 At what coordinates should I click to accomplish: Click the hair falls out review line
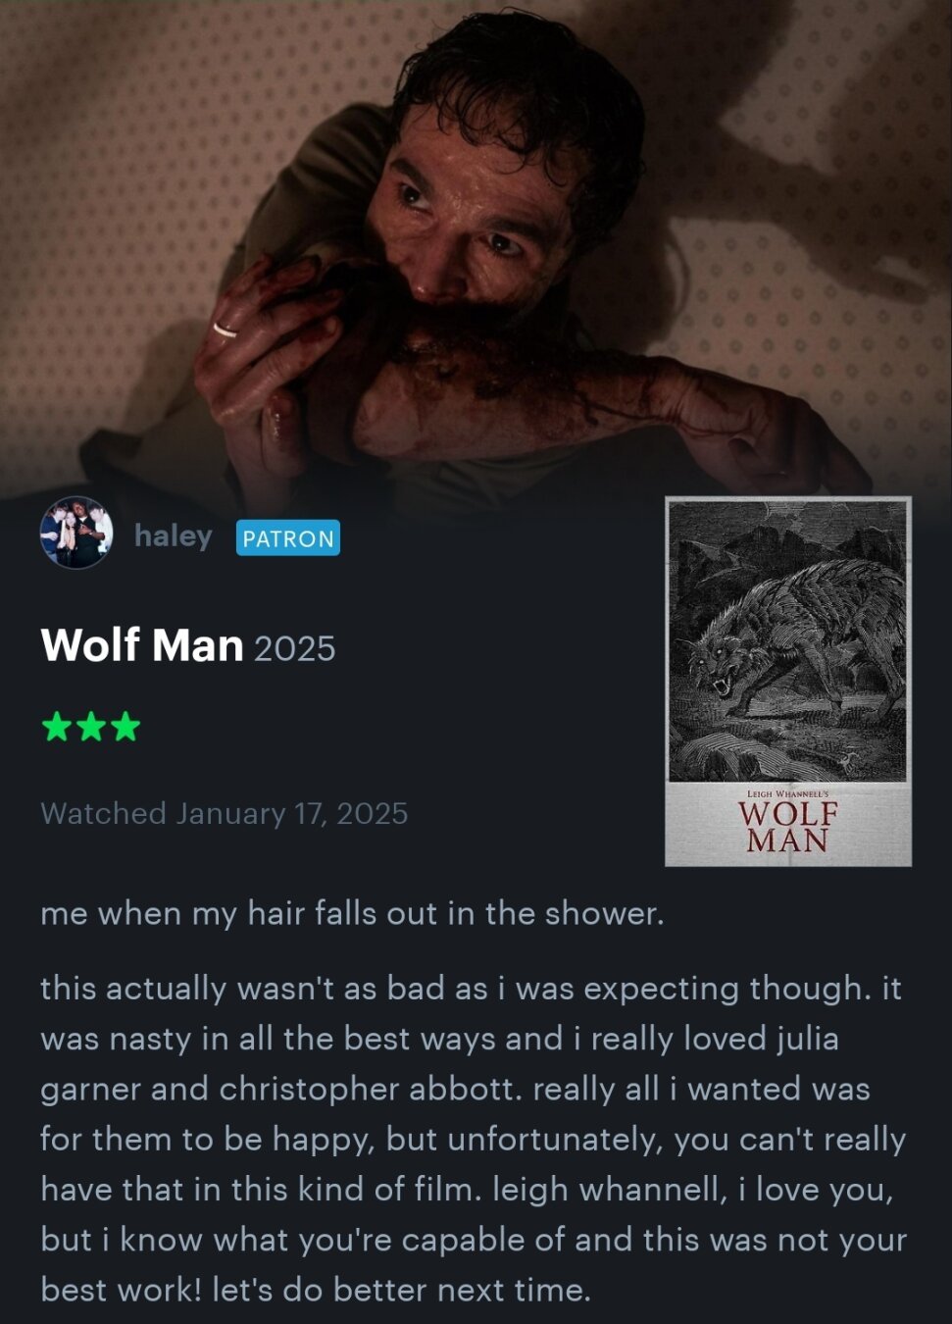click(x=353, y=913)
